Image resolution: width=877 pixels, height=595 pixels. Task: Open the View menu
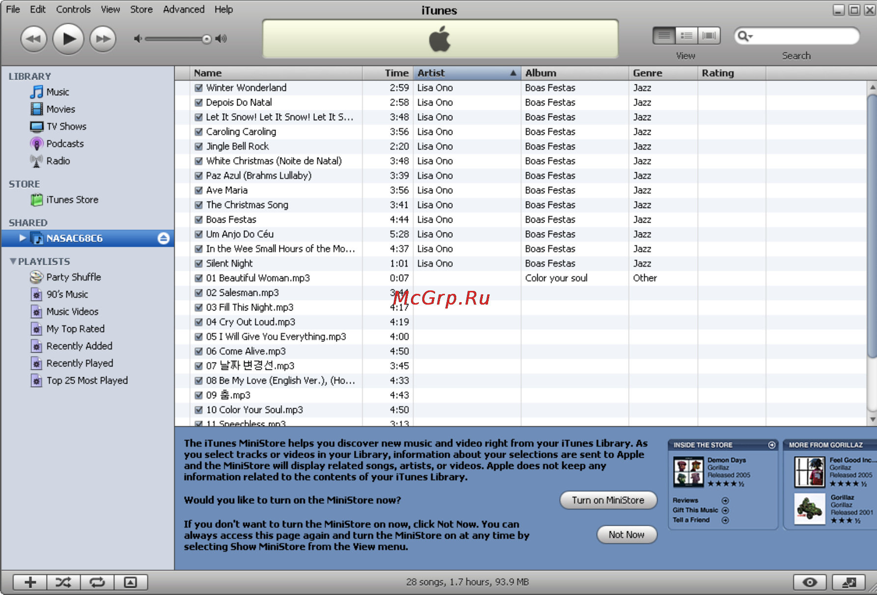pos(110,9)
